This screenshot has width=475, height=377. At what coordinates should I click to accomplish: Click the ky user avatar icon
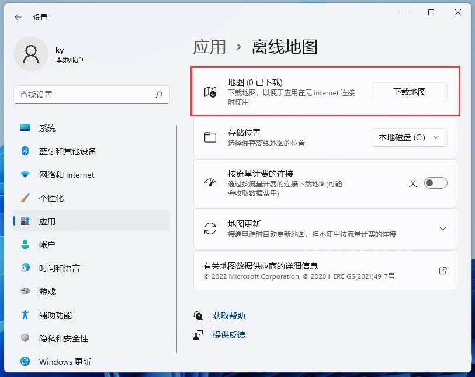(30, 54)
